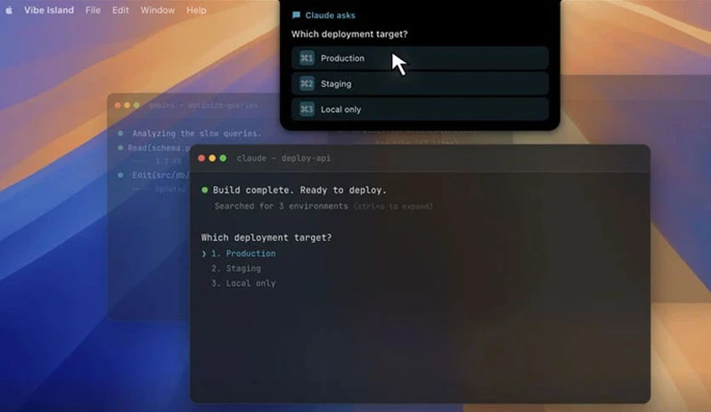Expand the 'Searched for 3 environments' line

tap(324, 206)
